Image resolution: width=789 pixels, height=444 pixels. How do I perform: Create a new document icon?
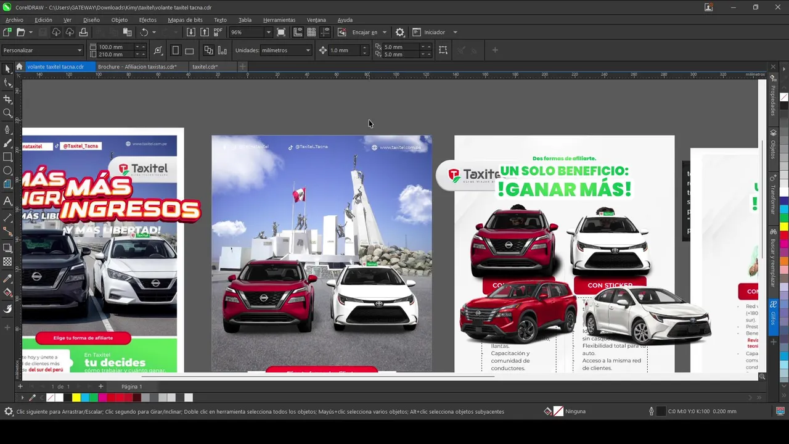tap(7, 32)
